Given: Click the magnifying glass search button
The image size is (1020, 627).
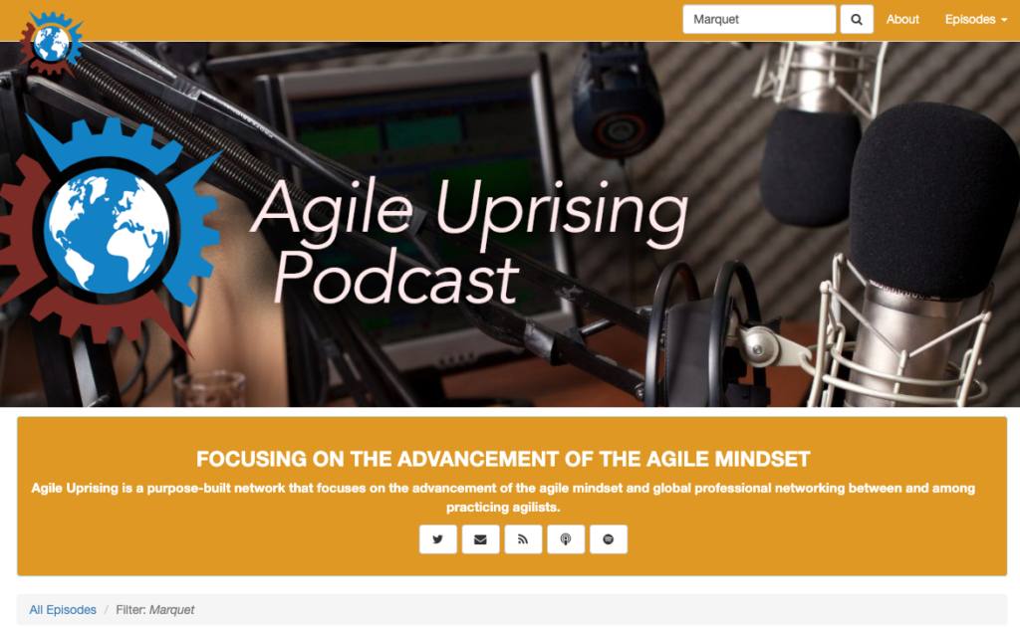Looking at the screenshot, I should tap(856, 20).
